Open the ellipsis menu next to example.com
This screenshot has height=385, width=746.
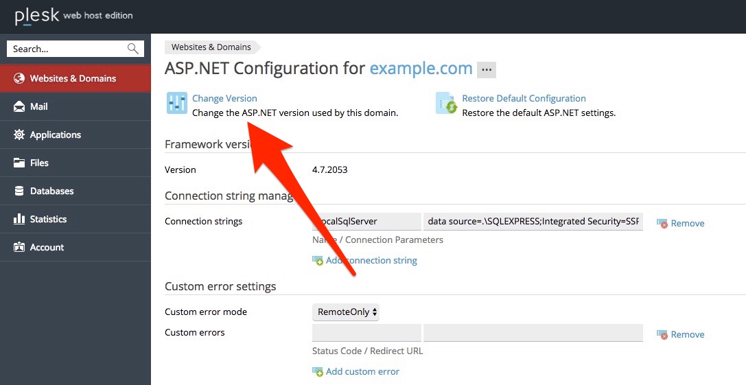(486, 69)
